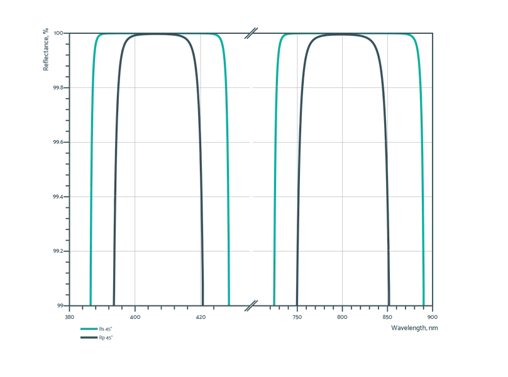The height and width of the screenshot is (377, 508).
Task: Click the dark gray legend color swatch
Action: pyautogui.click(x=89, y=338)
